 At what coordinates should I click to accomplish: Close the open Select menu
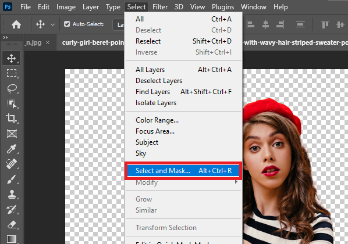137,7
